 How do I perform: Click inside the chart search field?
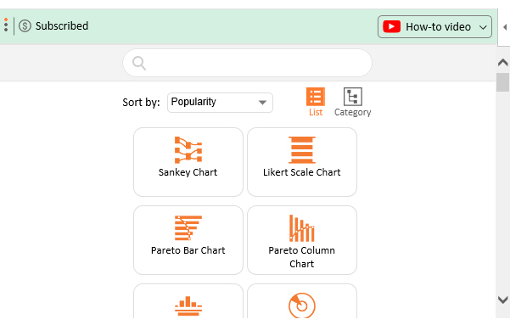click(247, 63)
